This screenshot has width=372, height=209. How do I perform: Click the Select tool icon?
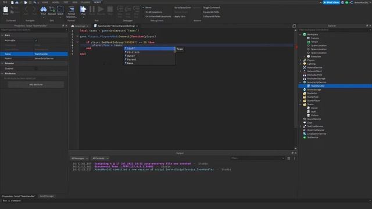coord(60,9)
